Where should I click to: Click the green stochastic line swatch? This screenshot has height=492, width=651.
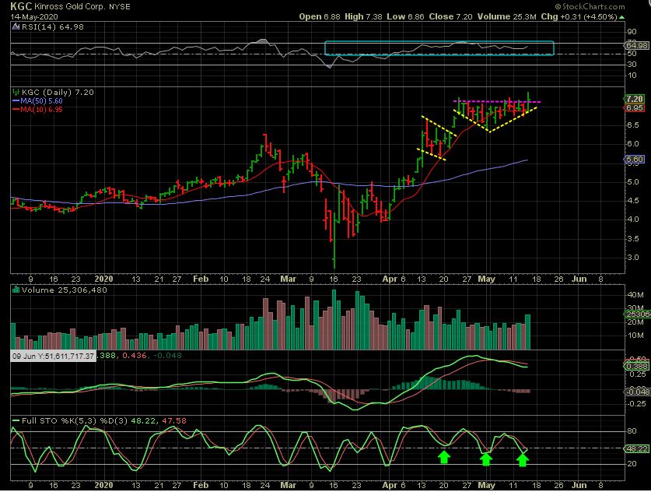point(16,421)
